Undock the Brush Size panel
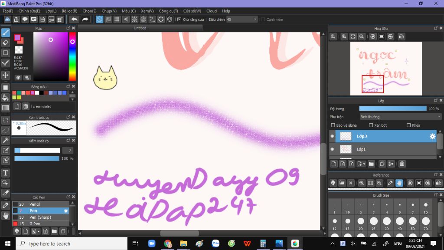The image size is (444, 250). [436, 195]
